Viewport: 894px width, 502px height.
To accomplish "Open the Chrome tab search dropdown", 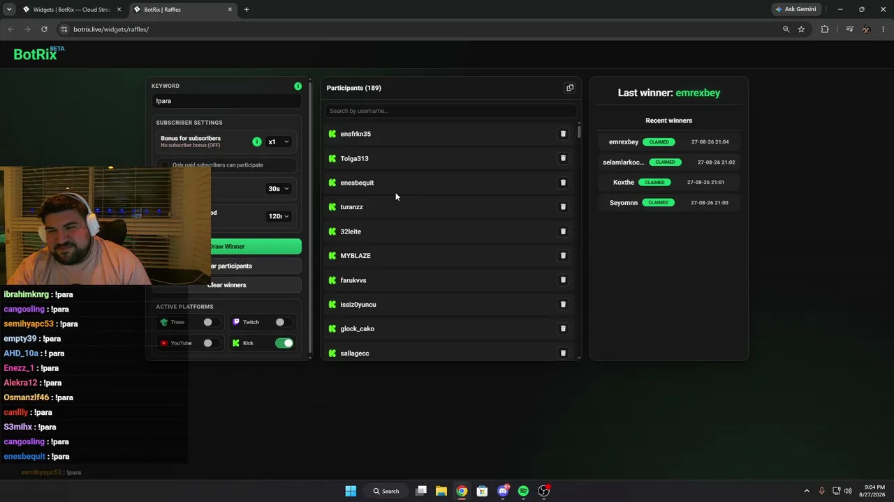I will 9,9.
